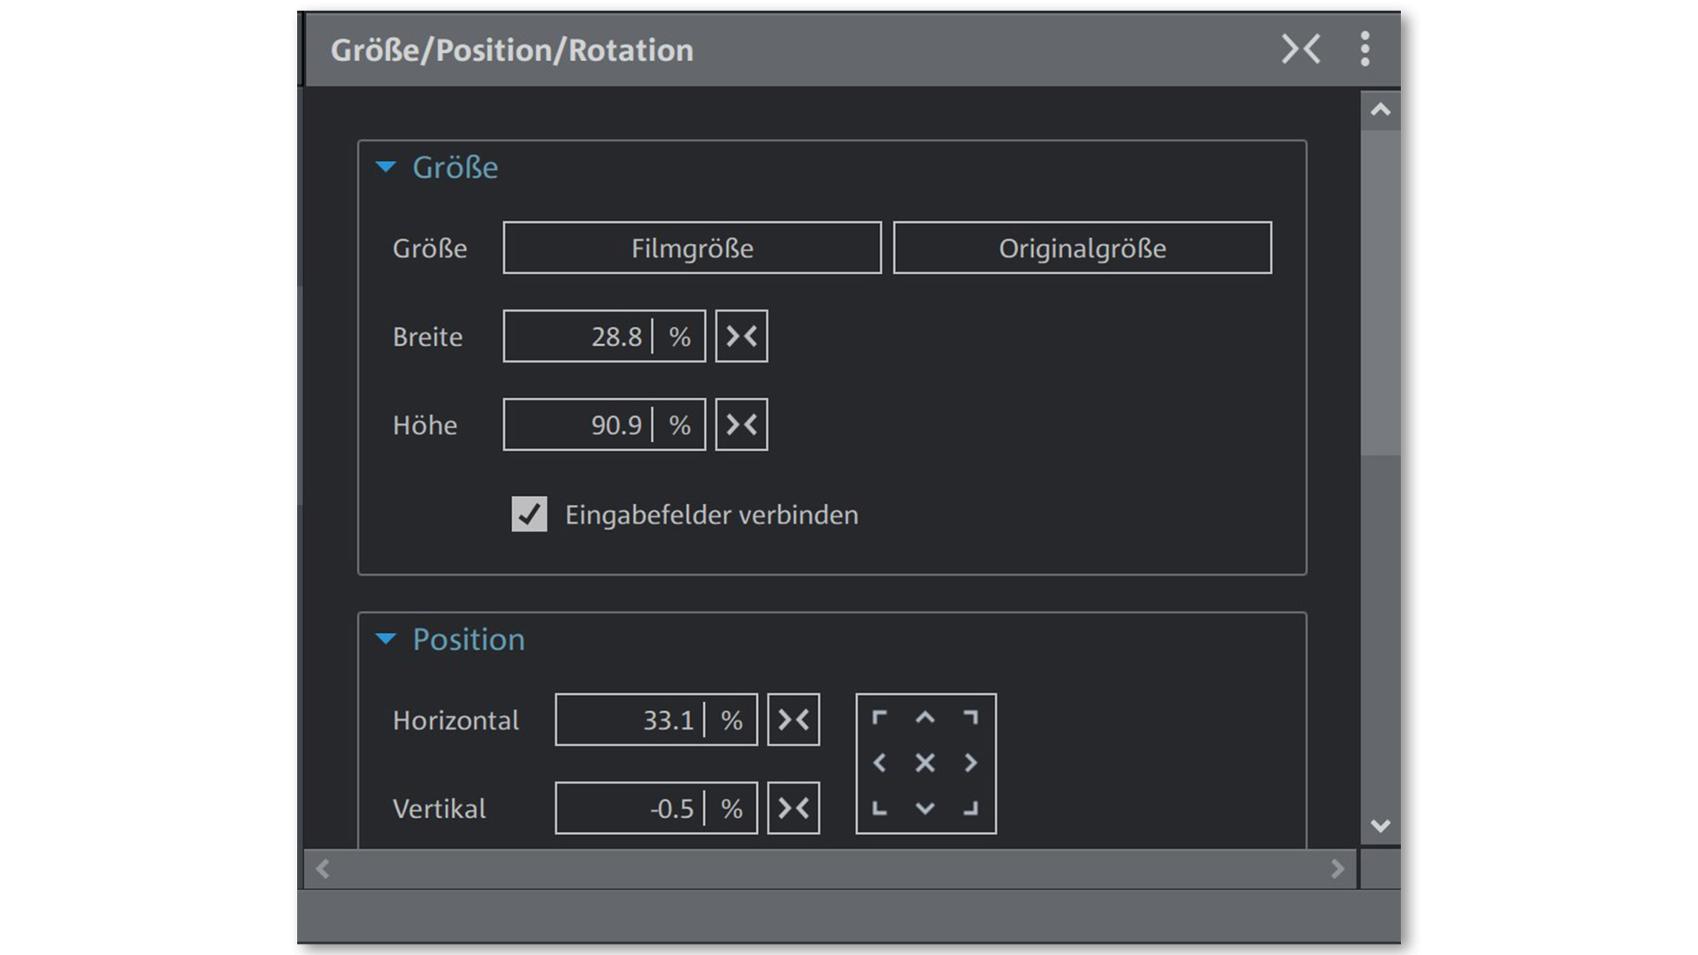
Task: Align to bottom-right corner in position grid
Action: pyautogui.click(x=971, y=808)
